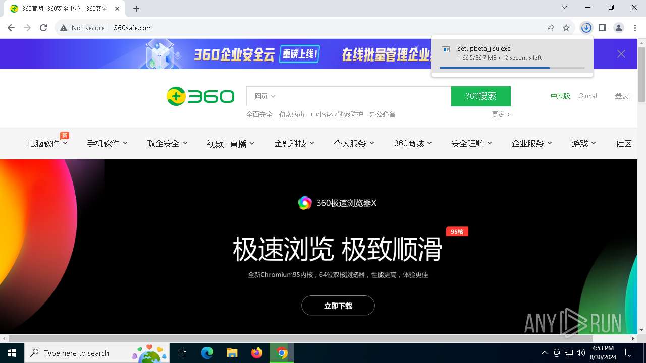Click the 360极速浏览器X title text
The image size is (646, 363).
346,203
